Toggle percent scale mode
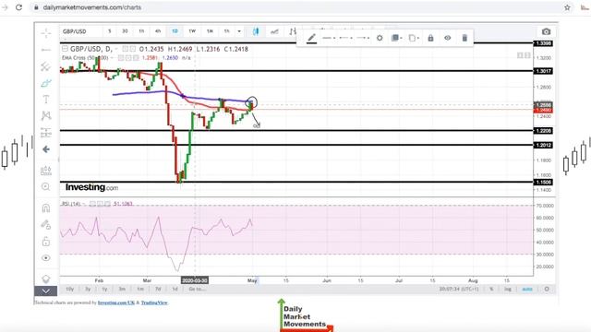The width and height of the screenshot is (591, 332). [x=491, y=289]
